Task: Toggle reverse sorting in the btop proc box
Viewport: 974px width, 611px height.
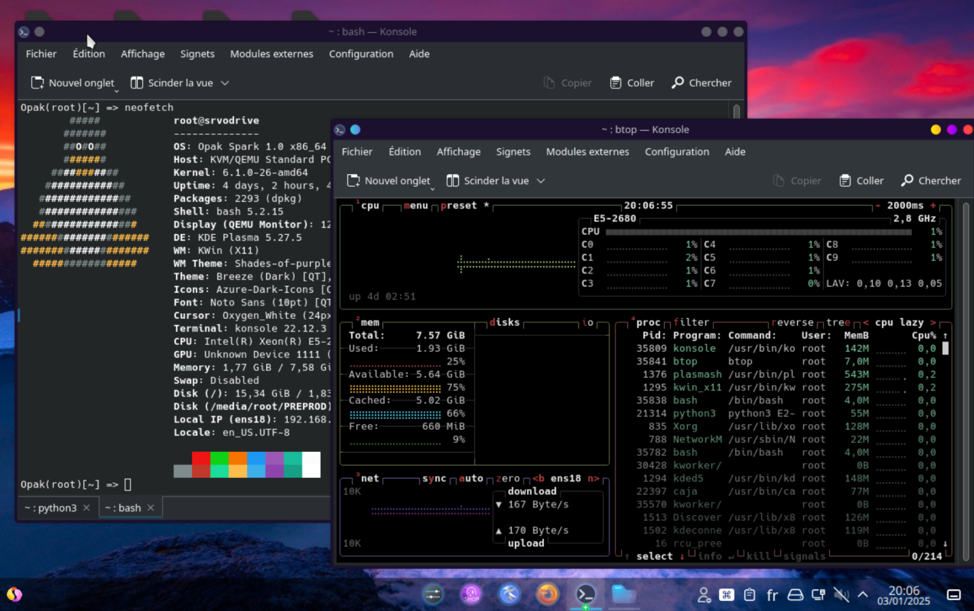Action: [x=792, y=322]
